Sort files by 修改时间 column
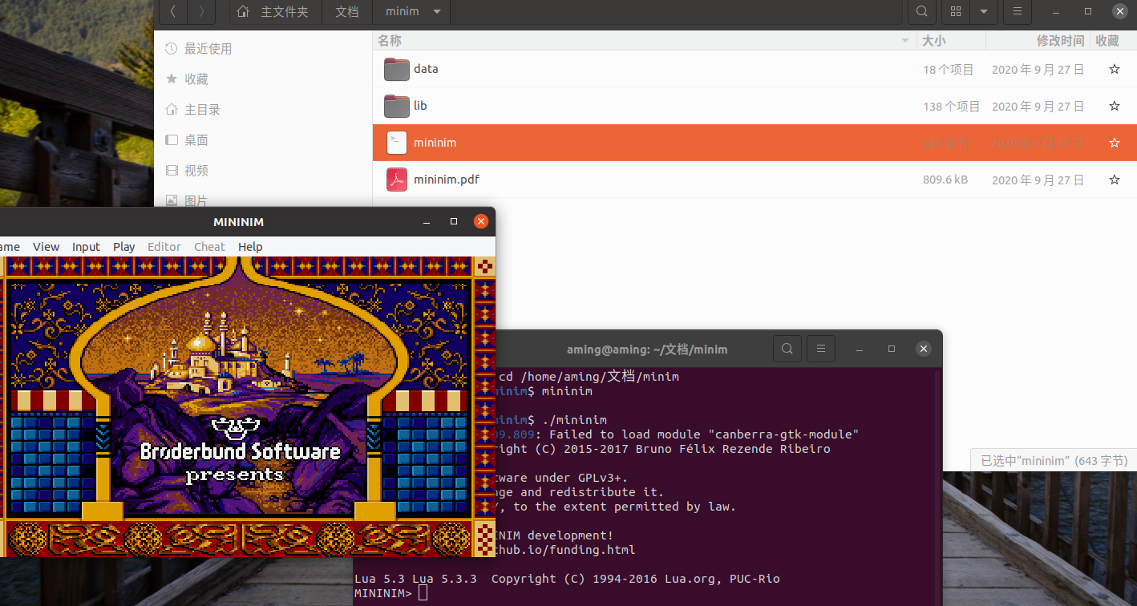1137x606 pixels. pyautogui.click(x=1038, y=40)
